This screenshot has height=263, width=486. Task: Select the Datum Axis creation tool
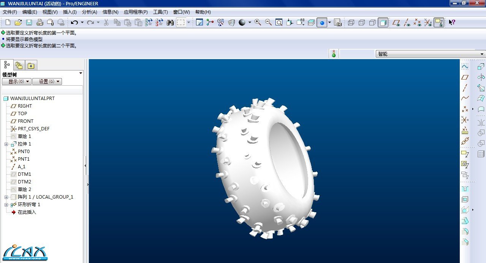465,88
